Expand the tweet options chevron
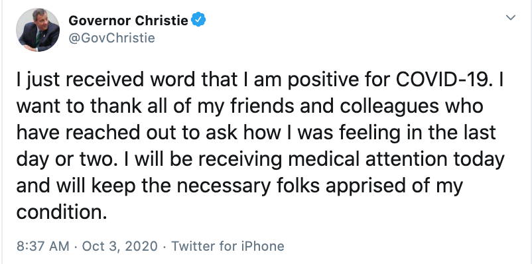The width and height of the screenshot is (532, 264). pos(511,17)
